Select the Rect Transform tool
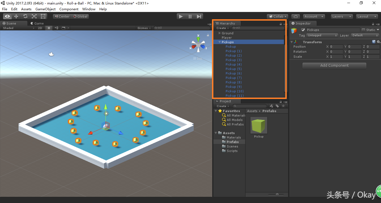This screenshot has width=381, height=203. [x=43, y=16]
